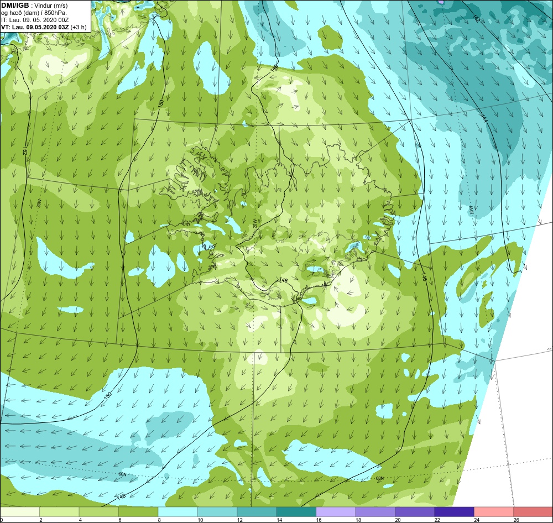
Task: Select the 'og hæð (dam) í 850hPa.' line
Action: (x=34, y=13)
